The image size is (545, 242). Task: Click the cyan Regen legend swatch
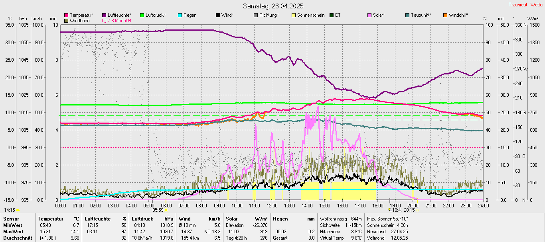click(x=180, y=15)
